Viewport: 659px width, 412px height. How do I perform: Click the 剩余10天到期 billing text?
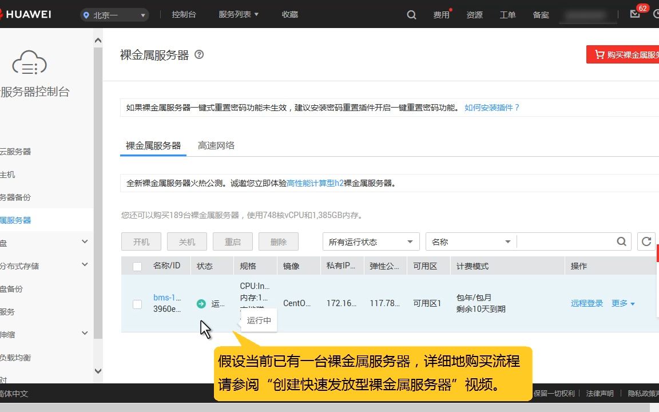coord(481,310)
